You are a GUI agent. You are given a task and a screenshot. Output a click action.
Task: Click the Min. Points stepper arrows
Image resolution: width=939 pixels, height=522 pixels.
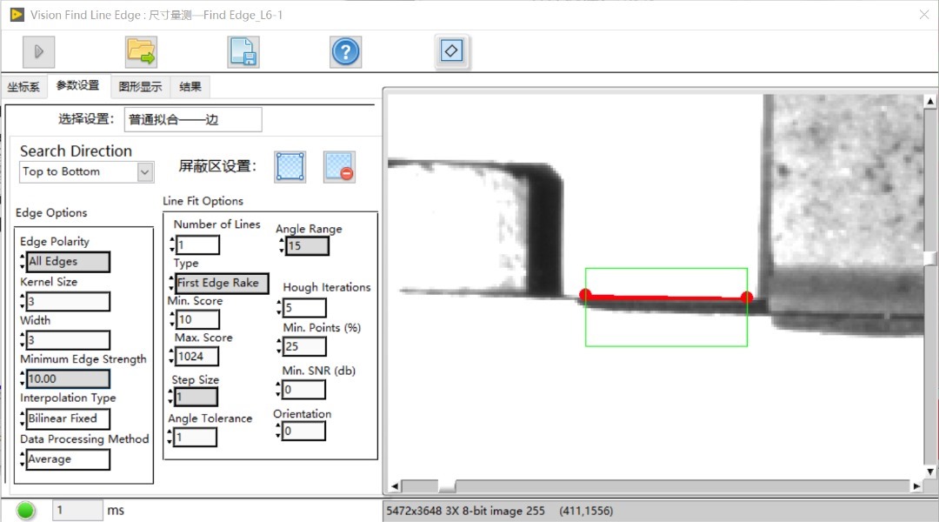pos(279,345)
